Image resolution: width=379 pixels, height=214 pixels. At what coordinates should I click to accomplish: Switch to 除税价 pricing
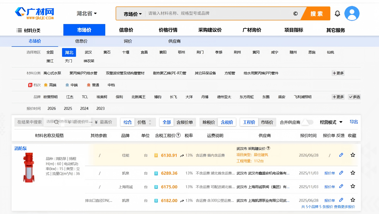pos(209,122)
